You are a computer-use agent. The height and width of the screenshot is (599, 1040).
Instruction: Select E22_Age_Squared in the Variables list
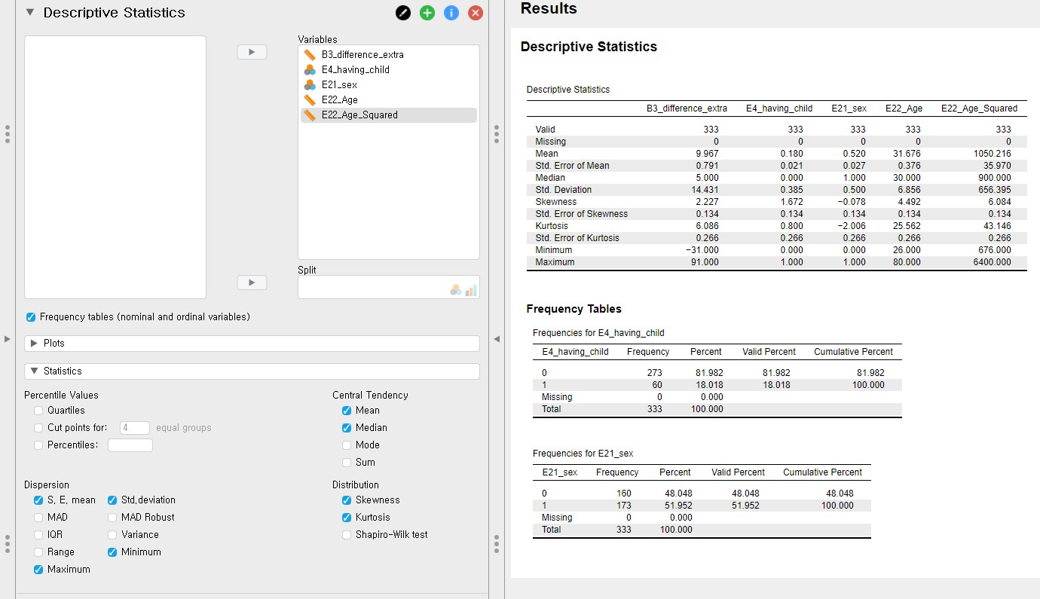click(359, 115)
